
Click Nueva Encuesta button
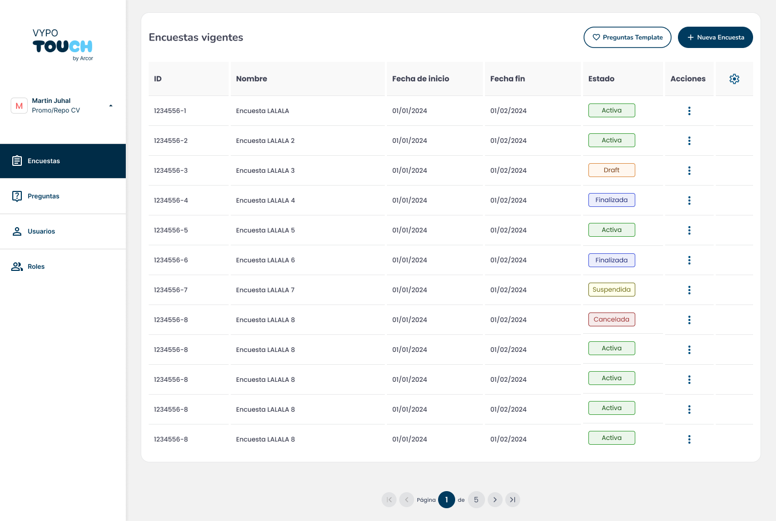click(715, 37)
